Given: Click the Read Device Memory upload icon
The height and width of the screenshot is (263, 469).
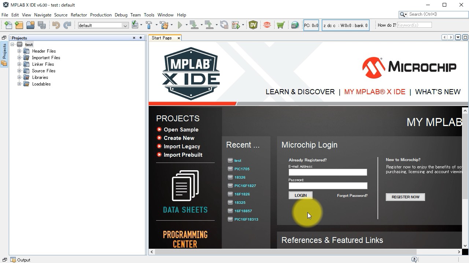Looking at the screenshot, I should click(209, 25).
